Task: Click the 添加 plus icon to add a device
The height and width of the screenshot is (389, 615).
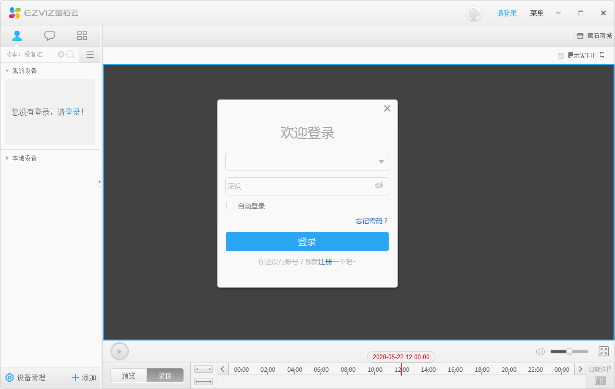Action: [75, 377]
